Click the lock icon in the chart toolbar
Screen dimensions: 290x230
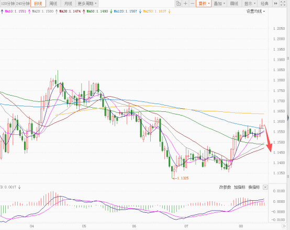179,4
